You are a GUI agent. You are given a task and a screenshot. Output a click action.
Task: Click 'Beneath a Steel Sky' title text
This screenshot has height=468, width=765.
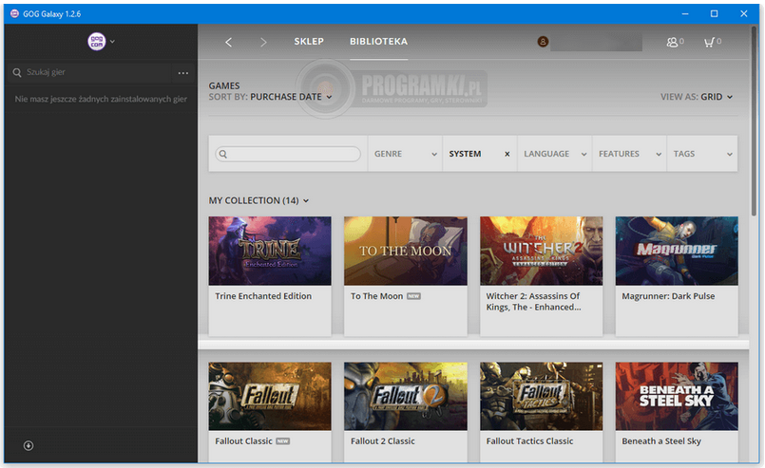(661, 441)
